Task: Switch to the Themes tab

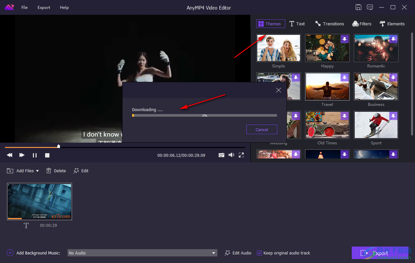Action: coord(271,24)
